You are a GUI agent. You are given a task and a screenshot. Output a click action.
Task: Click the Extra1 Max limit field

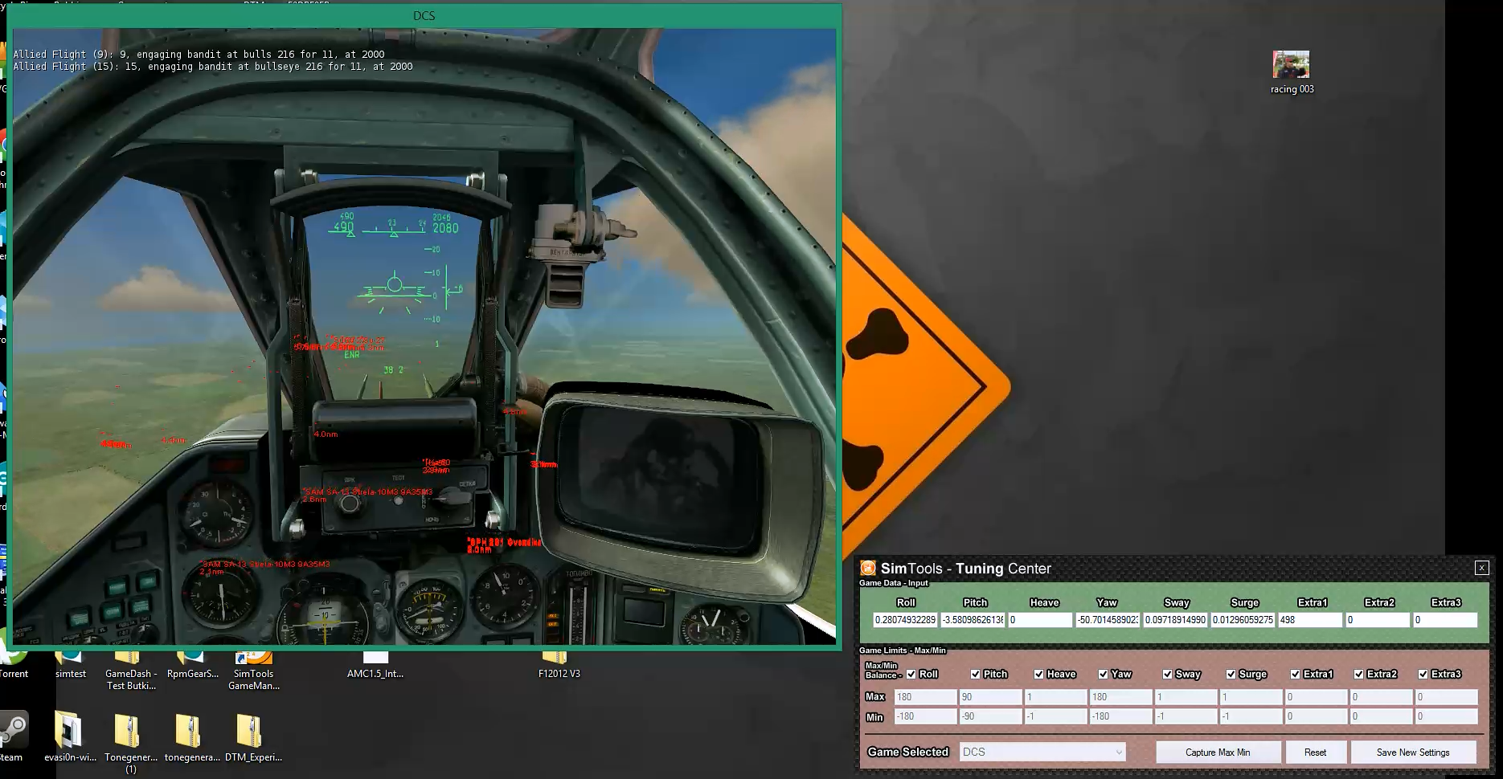1316,697
